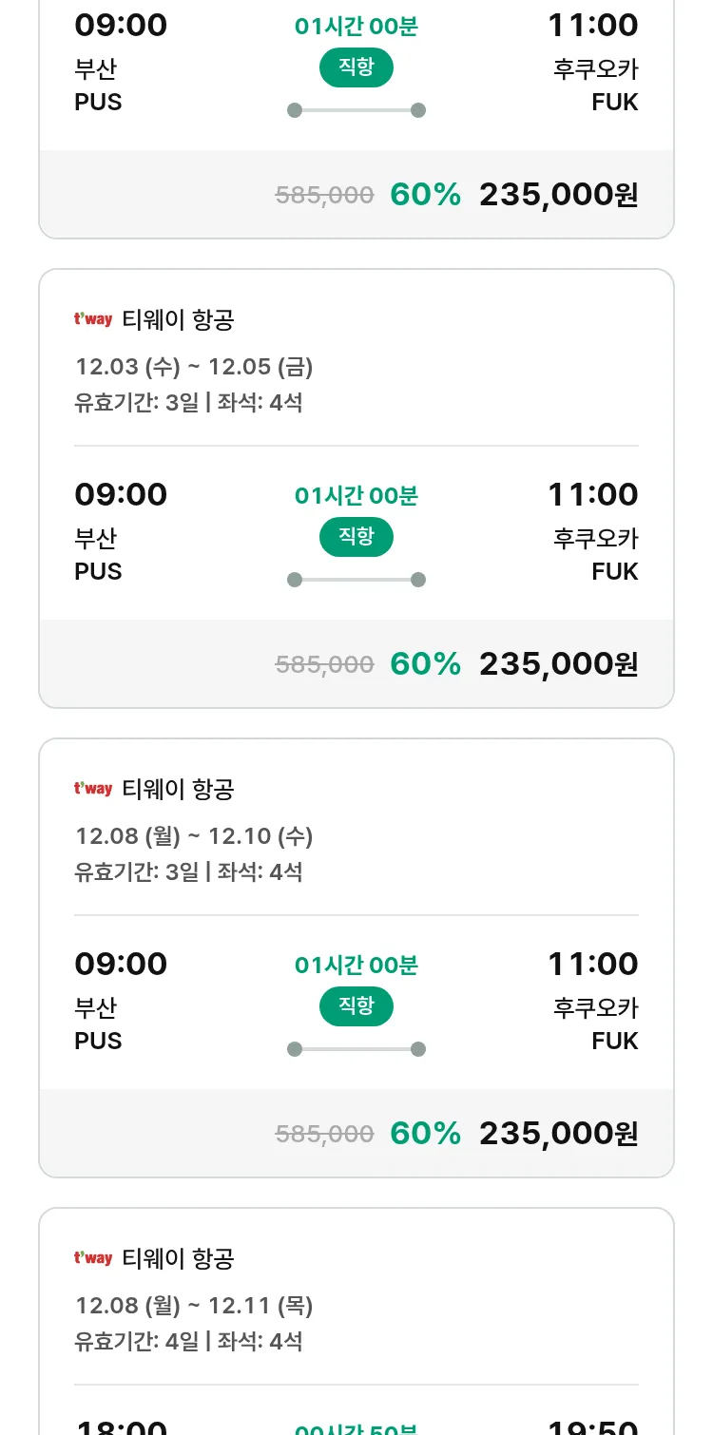
Task: Open the 12.08 (월) ~ 12.11 (목) date range
Action: pyautogui.click(x=194, y=1306)
